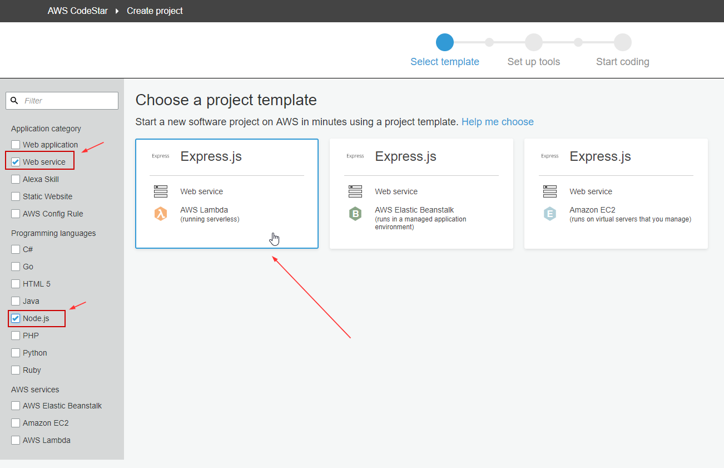The height and width of the screenshot is (468, 724).
Task: Click the 'AWS Lambda' label in the first card
Action: pos(204,210)
